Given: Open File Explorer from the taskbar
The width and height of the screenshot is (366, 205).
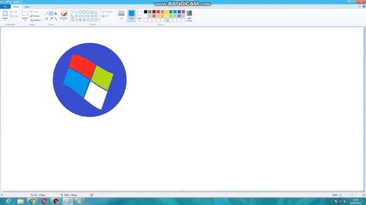Looking at the screenshot, I should (21, 201).
